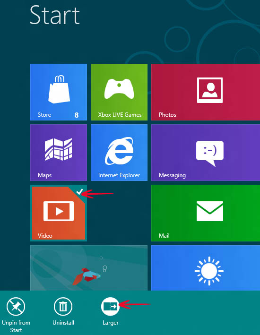Open the Messaging tile
The image size is (260, 335).
pyautogui.click(x=206, y=153)
